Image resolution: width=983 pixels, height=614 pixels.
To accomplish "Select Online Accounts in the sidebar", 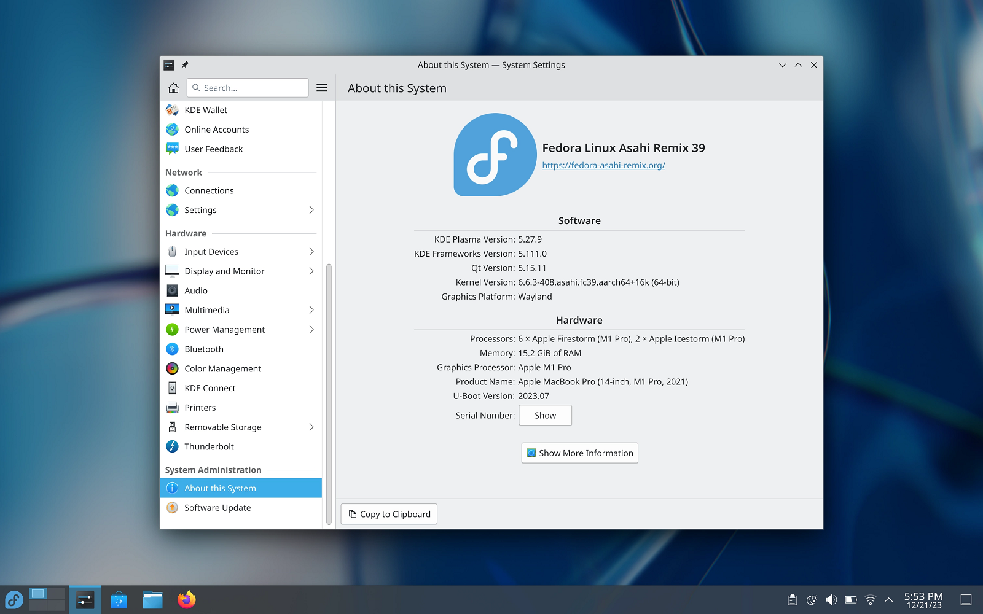I will point(241,130).
